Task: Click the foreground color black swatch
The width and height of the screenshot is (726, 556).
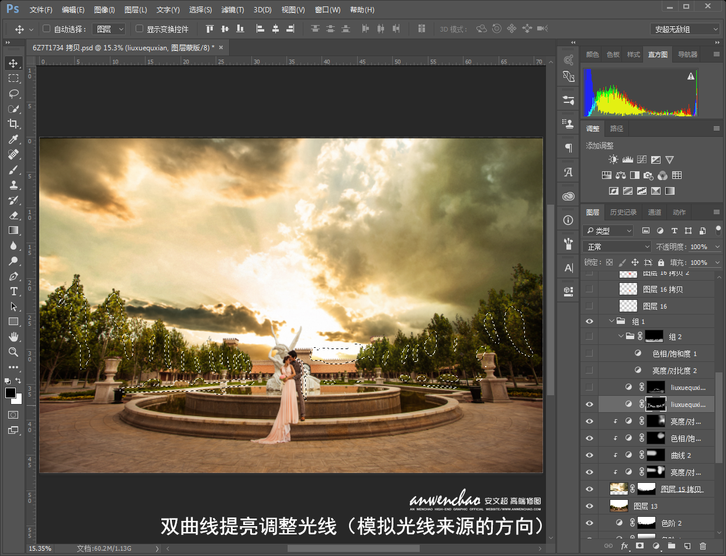Action: [x=11, y=393]
